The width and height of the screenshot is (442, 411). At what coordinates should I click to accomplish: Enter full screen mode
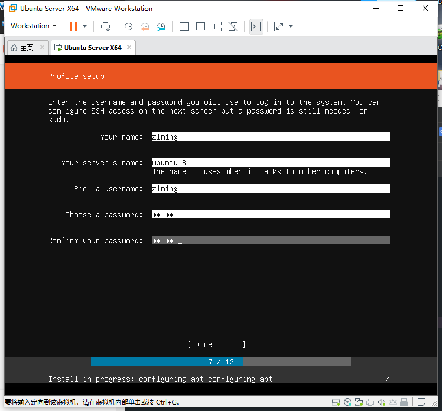tap(217, 26)
